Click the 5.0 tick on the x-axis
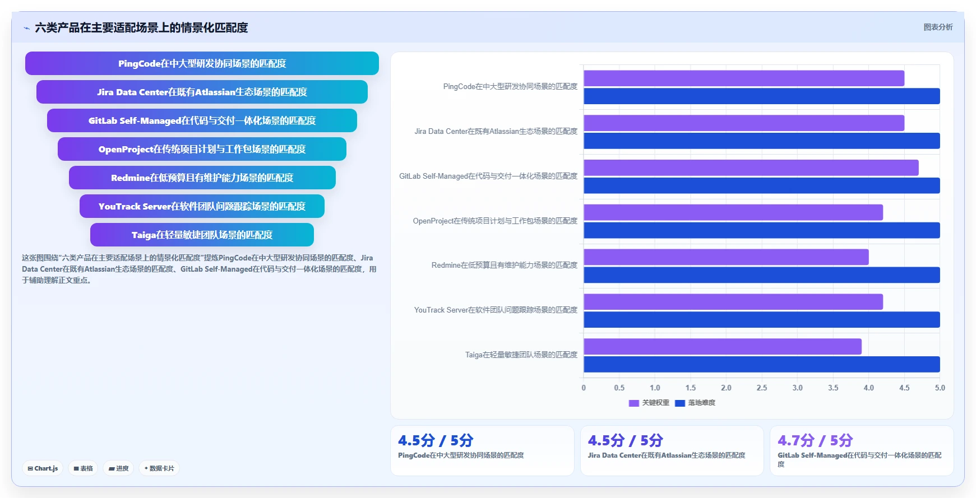The height and width of the screenshot is (498, 976). coord(940,388)
